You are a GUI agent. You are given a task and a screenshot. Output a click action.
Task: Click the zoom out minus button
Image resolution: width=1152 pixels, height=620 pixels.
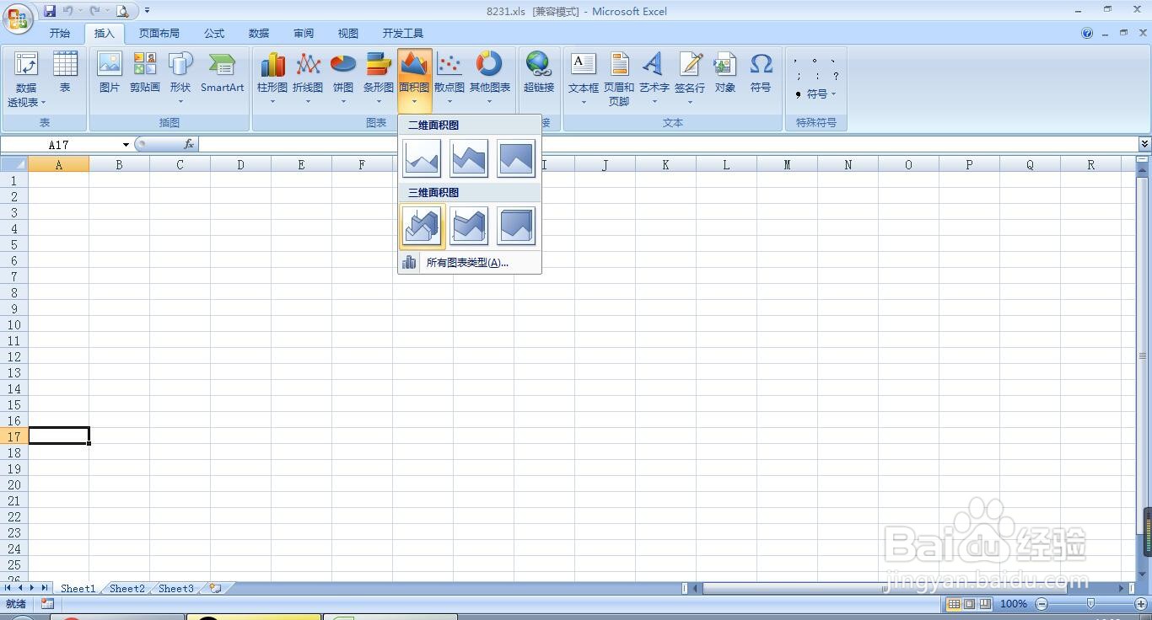(1042, 604)
